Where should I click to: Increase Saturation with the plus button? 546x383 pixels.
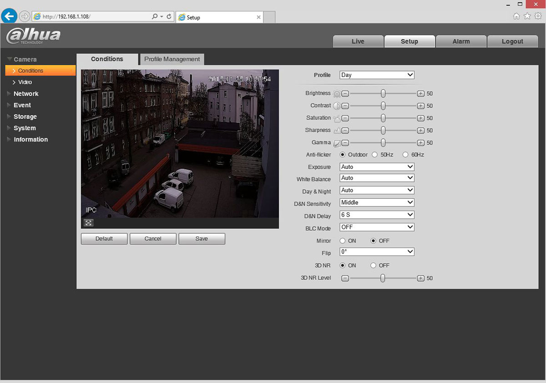[x=420, y=118]
